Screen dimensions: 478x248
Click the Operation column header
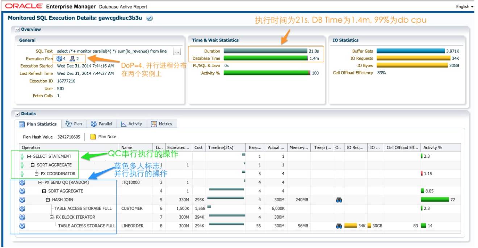click(69, 148)
